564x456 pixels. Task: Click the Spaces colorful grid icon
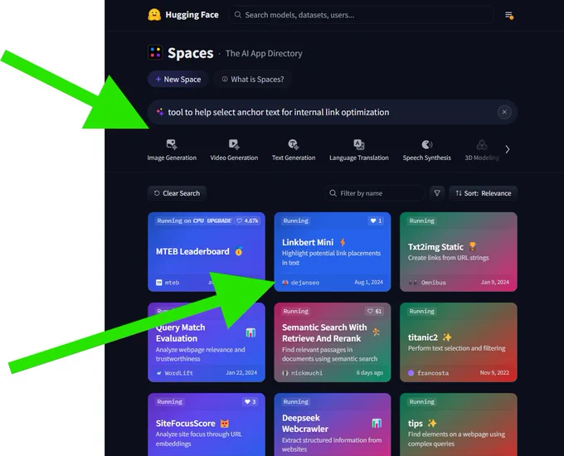155,52
